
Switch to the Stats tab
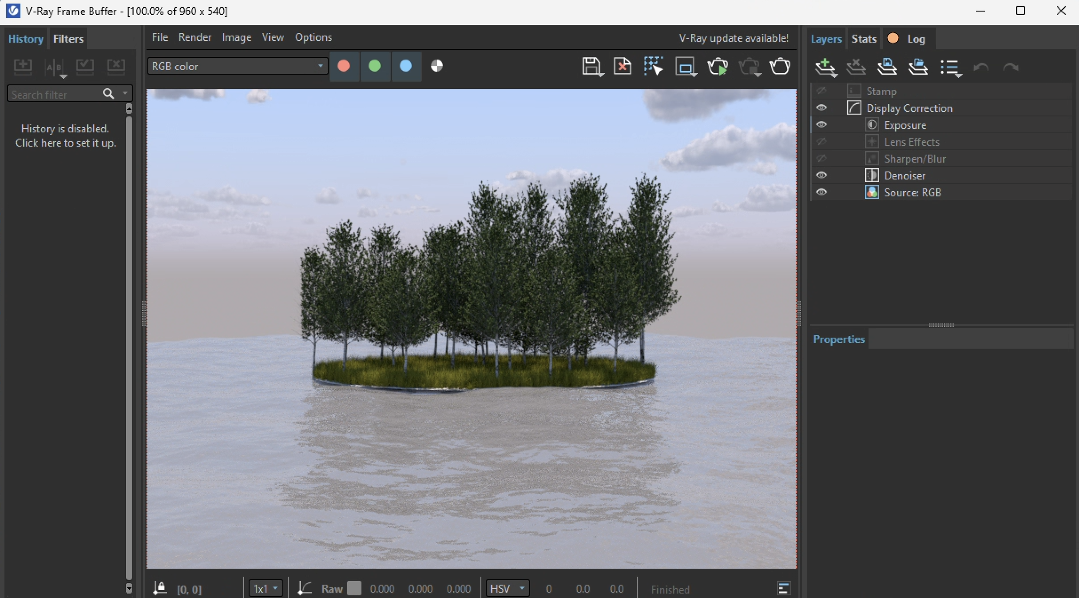coord(864,39)
